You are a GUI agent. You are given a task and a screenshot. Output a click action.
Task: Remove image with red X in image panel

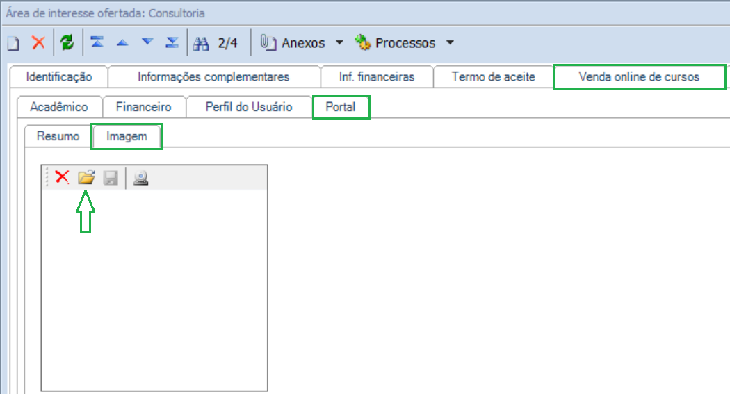tap(62, 177)
